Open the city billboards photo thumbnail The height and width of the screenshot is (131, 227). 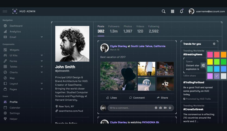tap(165, 69)
